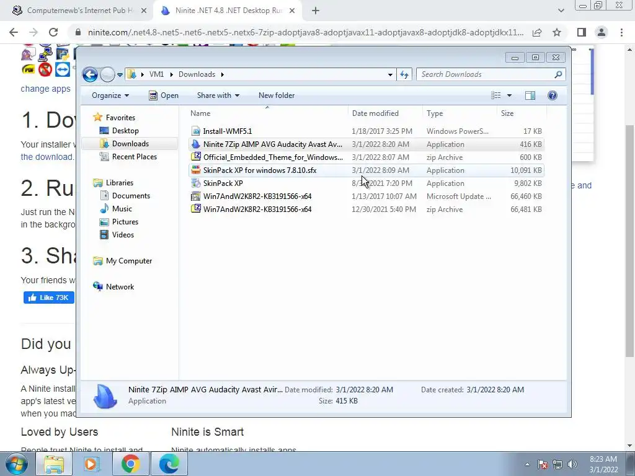Screen dimensions: 635x476
Task: Select Libraries in navigation pane
Action: (120, 183)
